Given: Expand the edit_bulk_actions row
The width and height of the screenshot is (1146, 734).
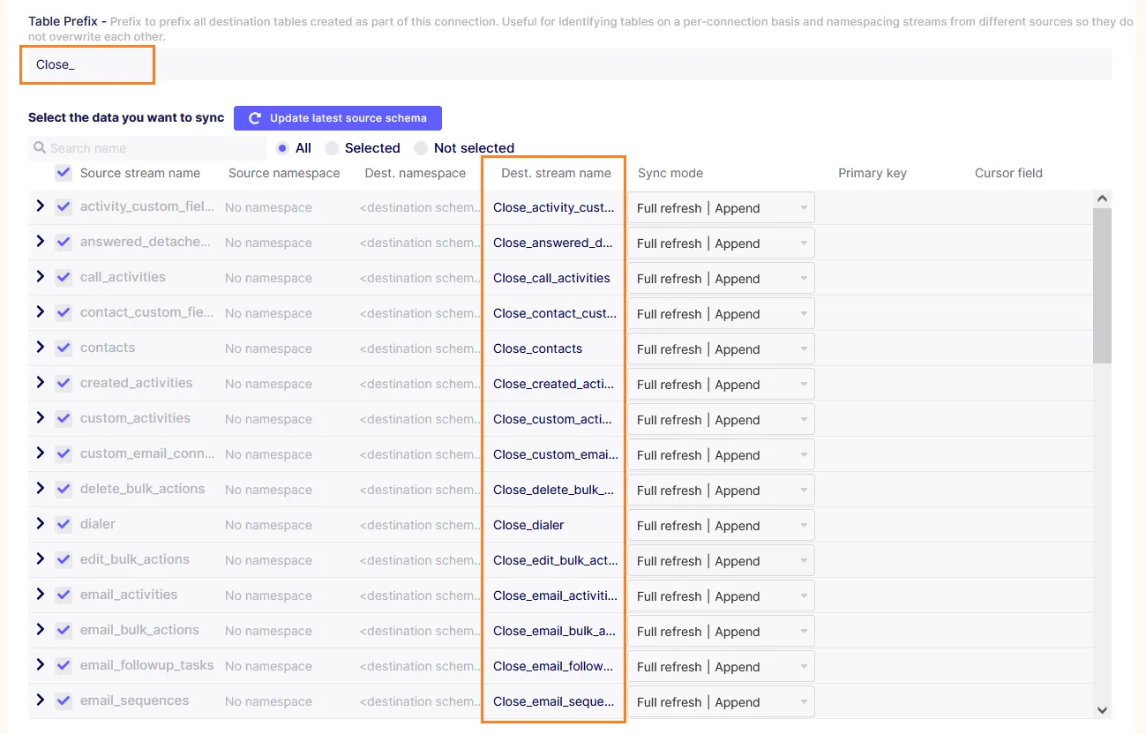Looking at the screenshot, I should 40,558.
